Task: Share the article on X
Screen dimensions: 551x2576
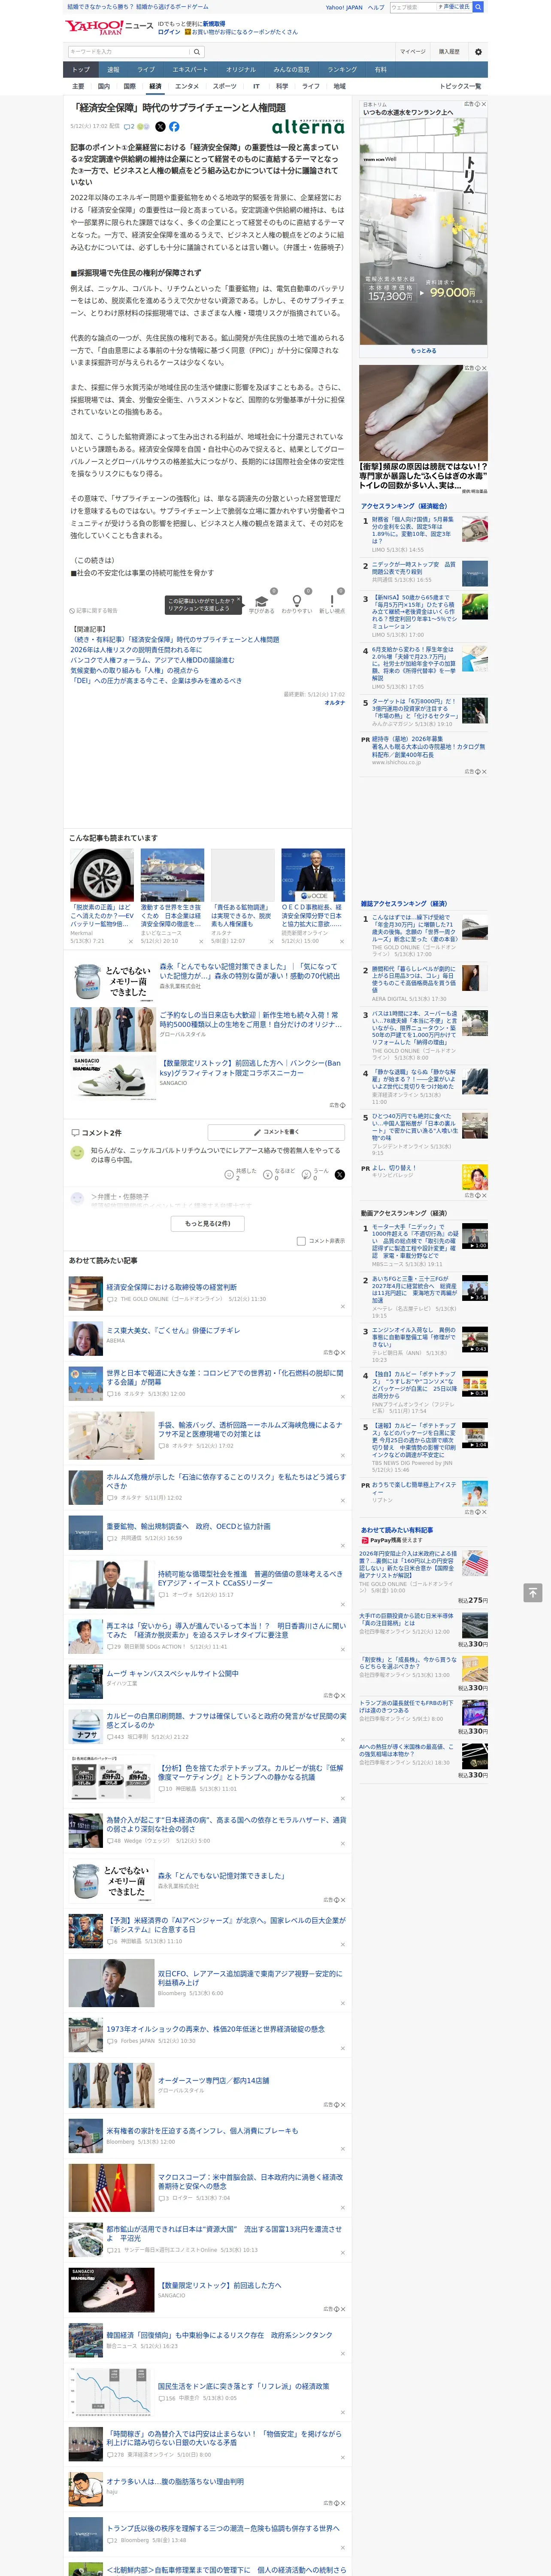Action: 160,127
